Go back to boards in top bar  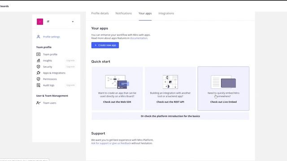(4, 6)
